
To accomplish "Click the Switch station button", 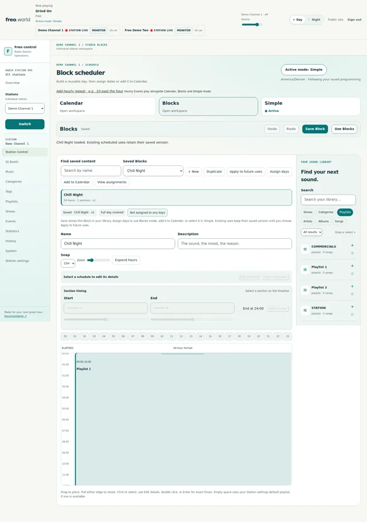I will (25, 124).
